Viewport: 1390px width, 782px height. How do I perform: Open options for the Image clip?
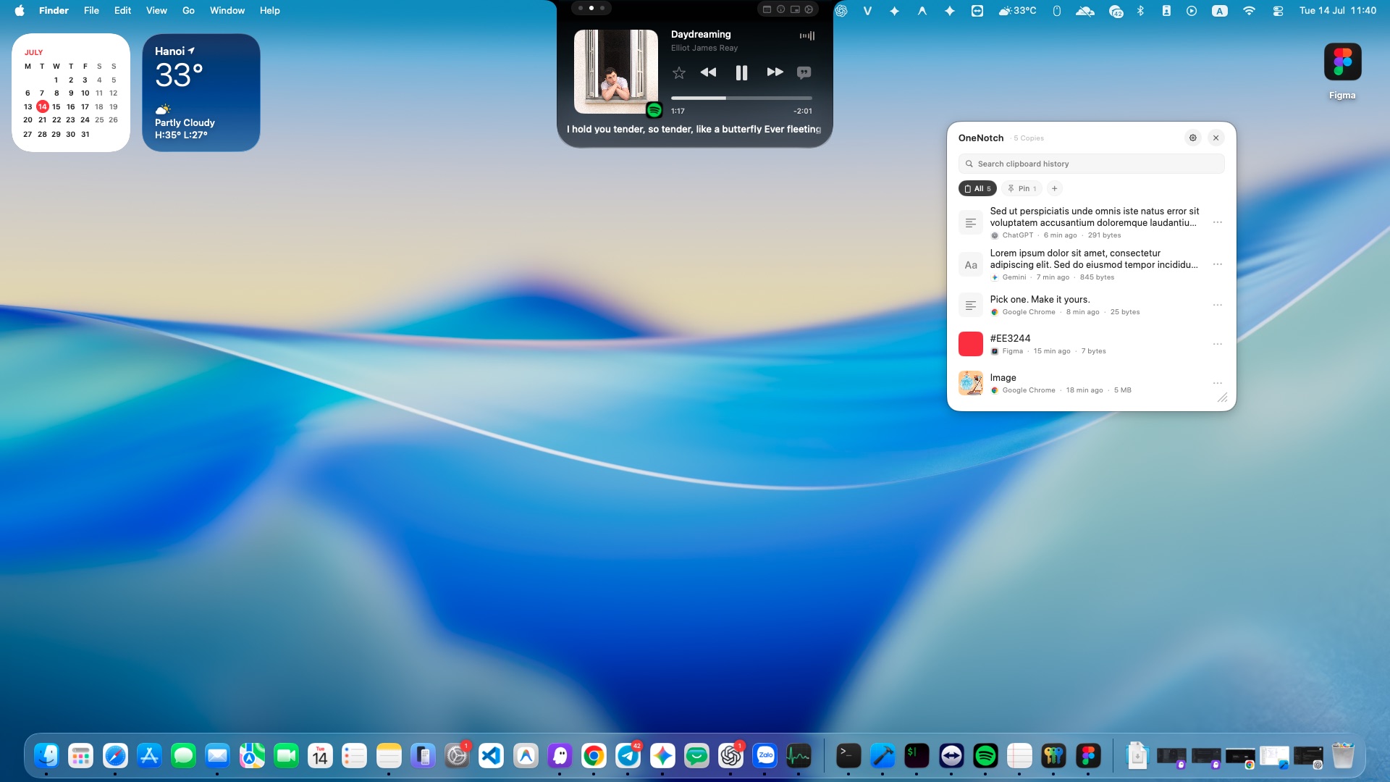click(x=1218, y=383)
